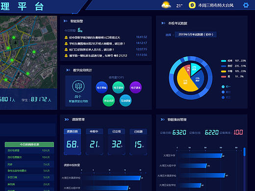Image resolution: width=255 pixels, height=191 pixels.
Task: Click the yellow 中等 legend swatch
Action: coord(224,72)
